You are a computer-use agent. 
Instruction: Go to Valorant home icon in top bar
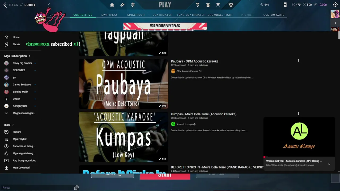(x=112, y=5)
